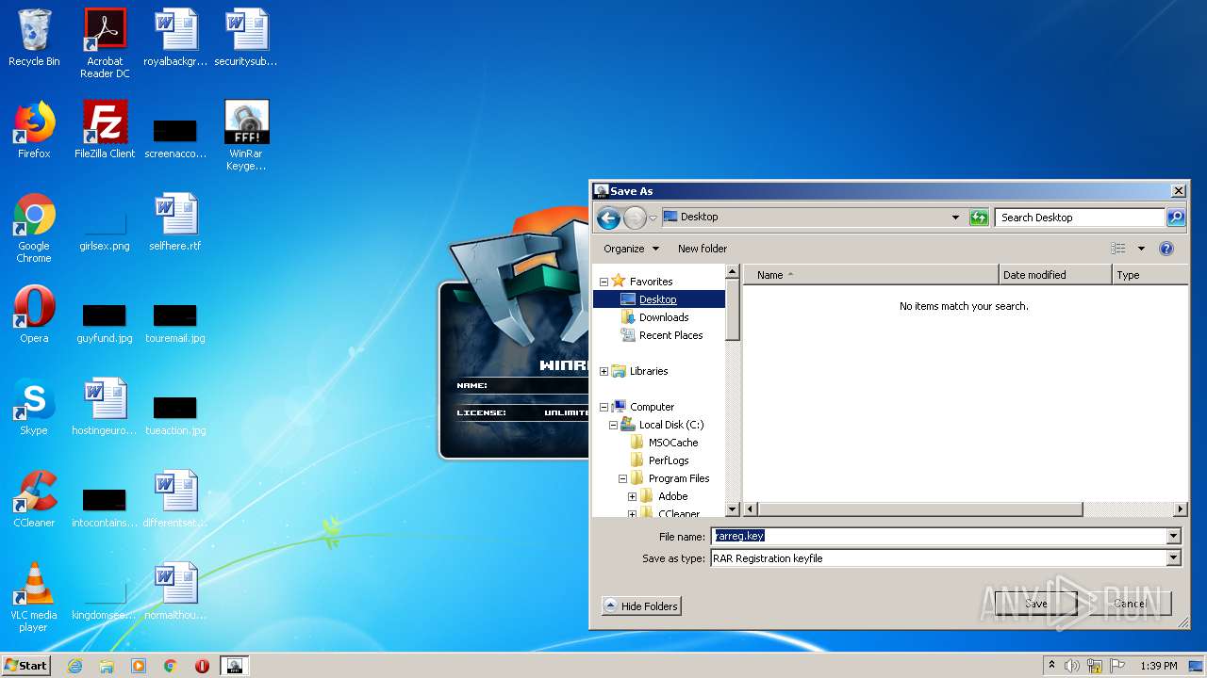Image resolution: width=1207 pixels, height=678 pixels.
Task: Click the Hide Folders button
Action: (x=641, y=606)
